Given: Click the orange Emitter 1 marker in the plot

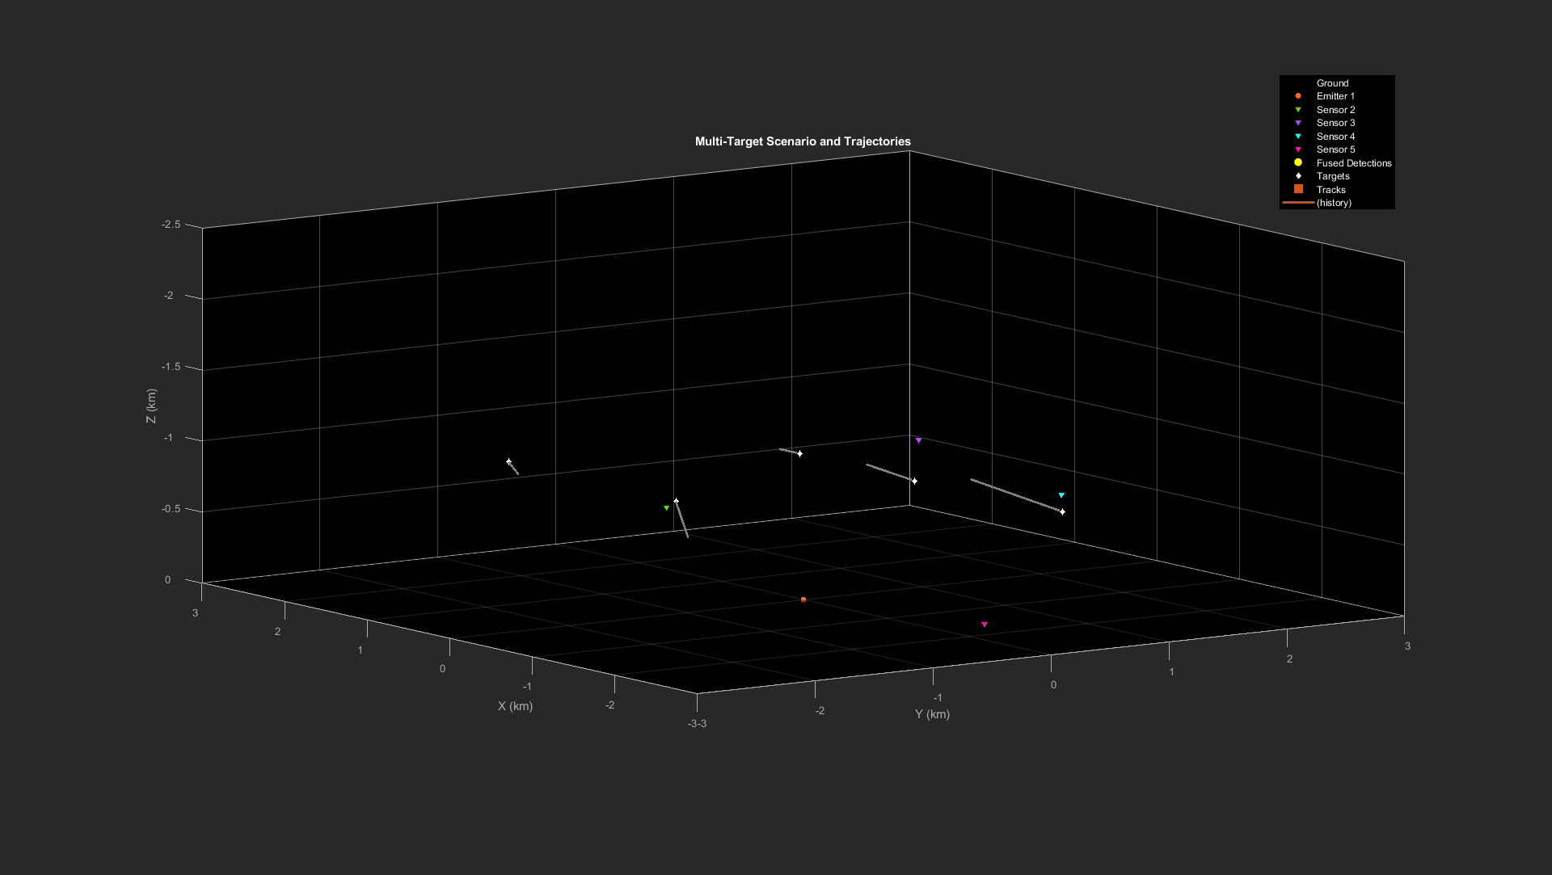Looking at the screenshot, I should tap(803, 599).
